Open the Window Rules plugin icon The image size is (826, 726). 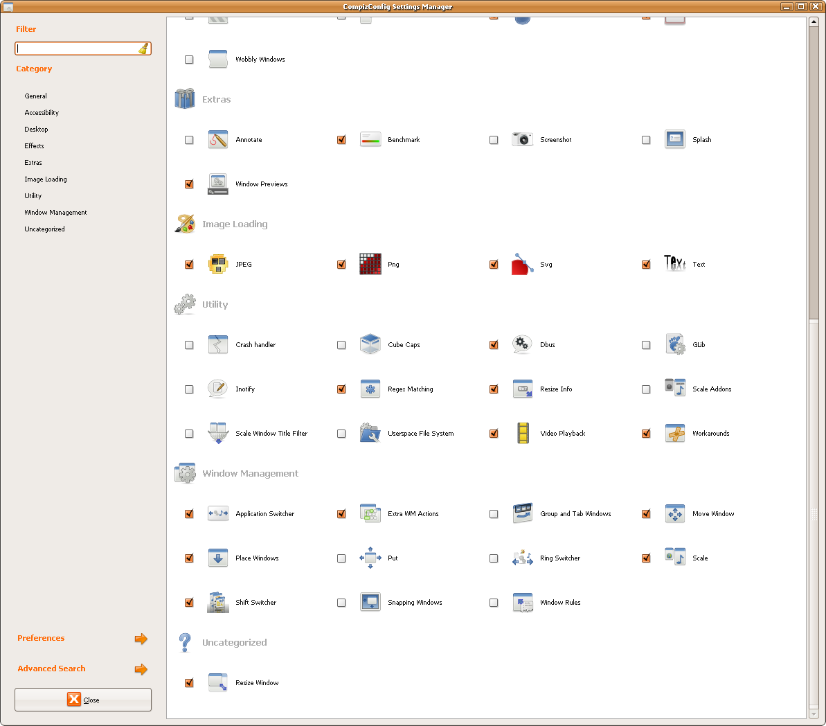pos(523,602)
